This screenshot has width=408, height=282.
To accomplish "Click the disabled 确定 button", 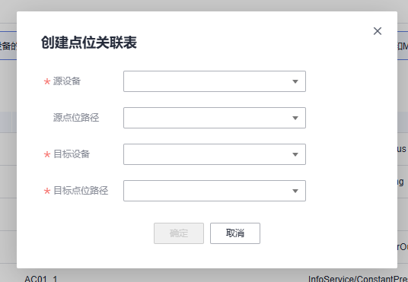I will 179,233.
